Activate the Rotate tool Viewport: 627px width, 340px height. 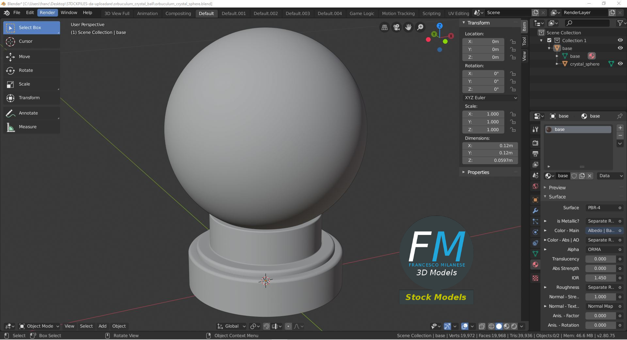coord(26,70)
